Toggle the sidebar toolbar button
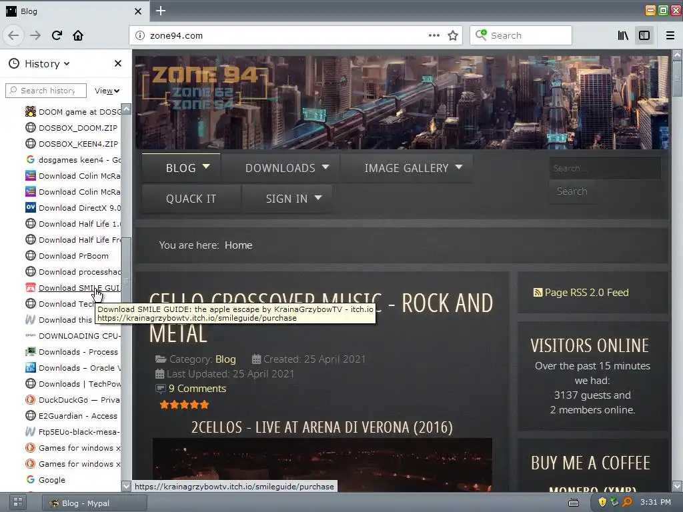The width and height of the screenshot is (683, 512). [644, 35]
